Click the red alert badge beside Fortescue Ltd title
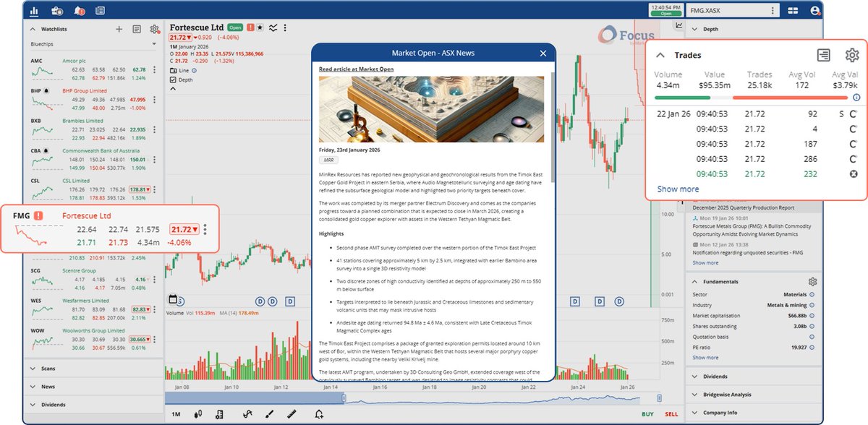The height and width of the screenshot is (425, 868). (x=250, y=27)
